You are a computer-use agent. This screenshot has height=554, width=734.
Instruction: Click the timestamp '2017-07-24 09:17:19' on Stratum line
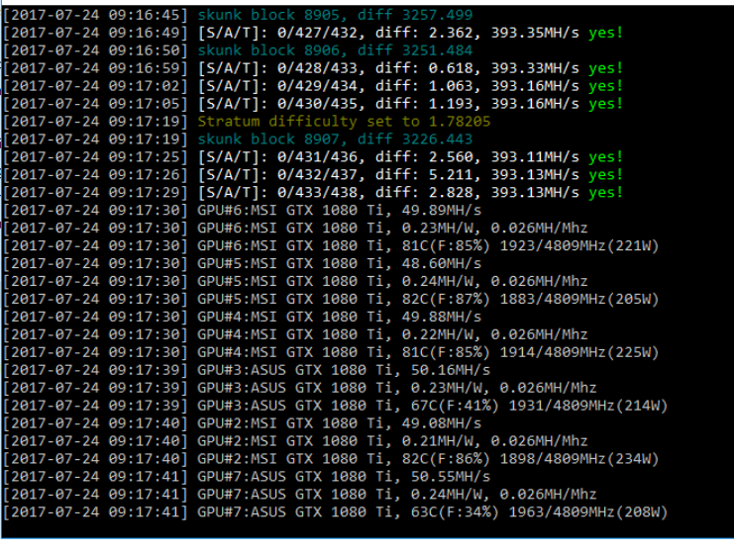pyautogui.click(x=95, y=122)
